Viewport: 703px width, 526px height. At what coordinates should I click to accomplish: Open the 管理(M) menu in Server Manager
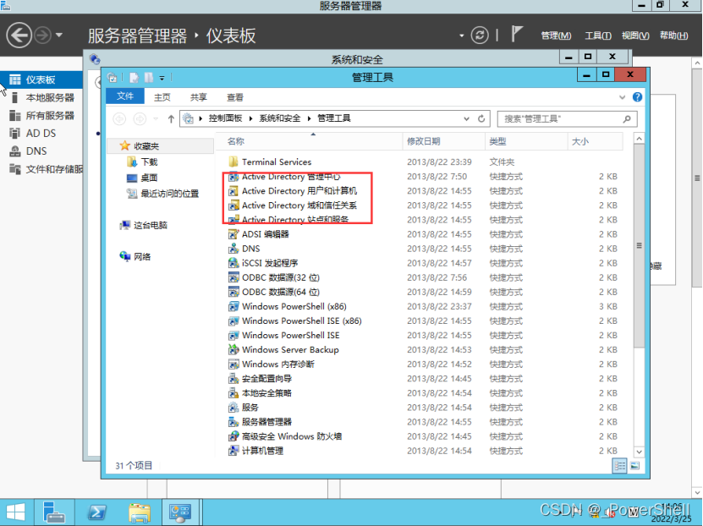(x=556, y=36)
